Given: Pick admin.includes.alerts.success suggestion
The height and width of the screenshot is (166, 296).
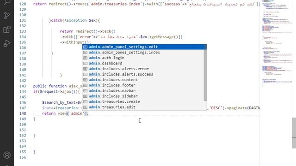Looking at the screenshot, I should pyautogui.click(x=143, y=74).
